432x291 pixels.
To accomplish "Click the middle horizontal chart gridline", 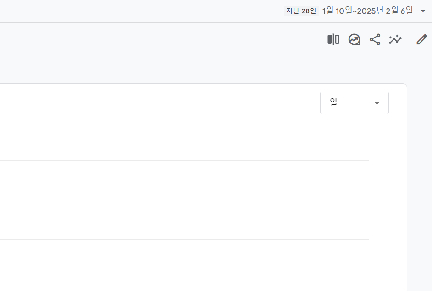I will (x=185, y=200).
